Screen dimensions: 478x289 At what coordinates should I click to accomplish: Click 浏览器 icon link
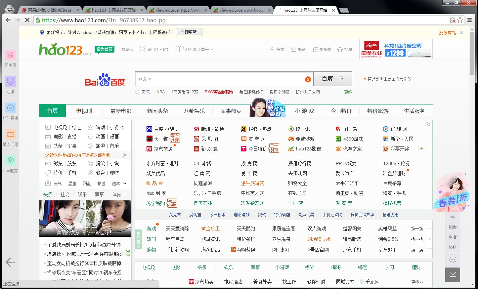coord(322,49)
